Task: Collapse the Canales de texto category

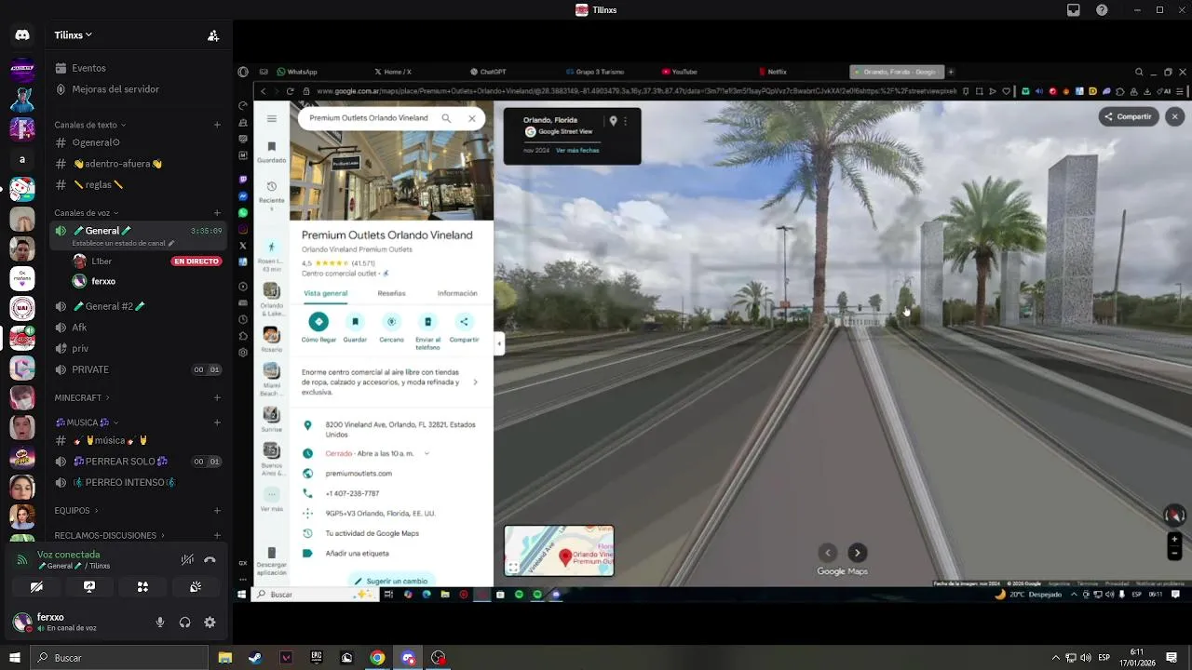Action: [x=90, y=125]
